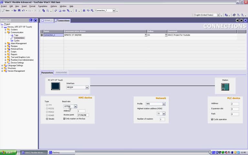Collapse the Communication tree node
This screenshot has width=248, height=155.
coord(5,32)
